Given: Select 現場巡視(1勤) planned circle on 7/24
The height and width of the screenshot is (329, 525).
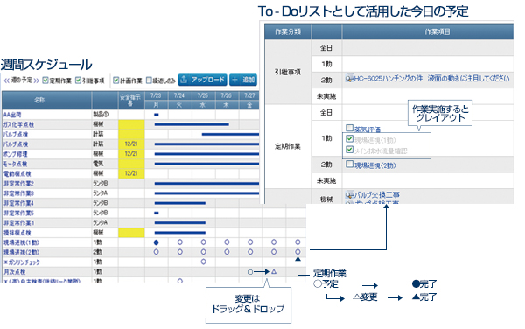Looking at the screenshot, I should (179, 242).
